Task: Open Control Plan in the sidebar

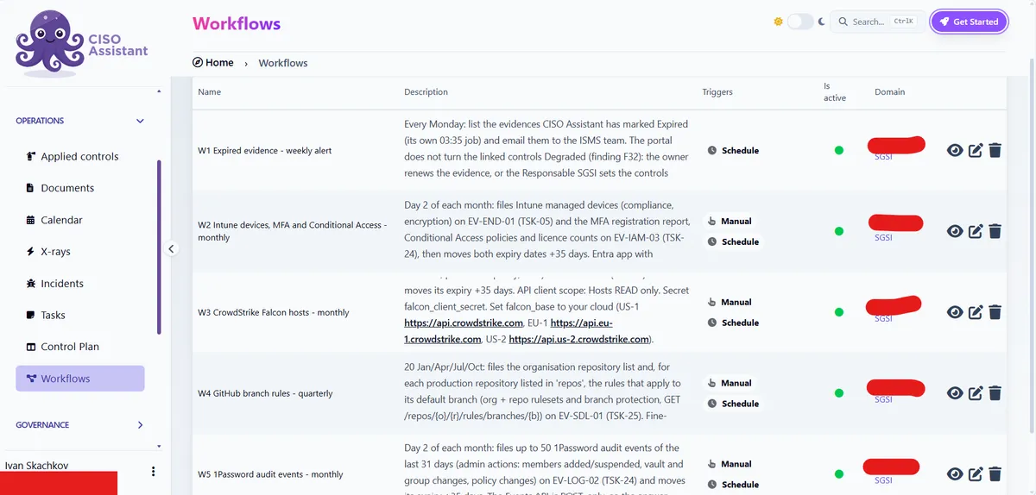Action: [x=80, y=347]
